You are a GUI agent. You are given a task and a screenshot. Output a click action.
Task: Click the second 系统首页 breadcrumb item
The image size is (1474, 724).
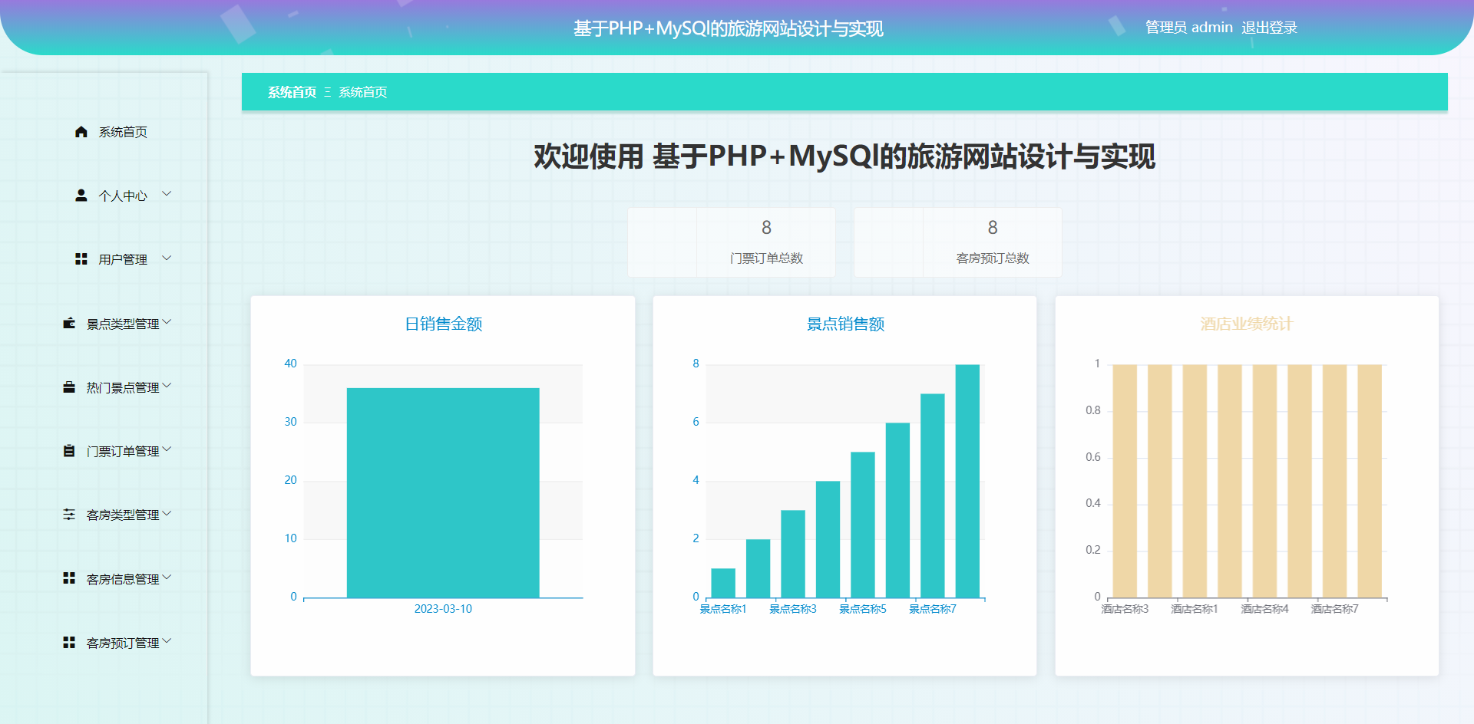tap(362, 92)
